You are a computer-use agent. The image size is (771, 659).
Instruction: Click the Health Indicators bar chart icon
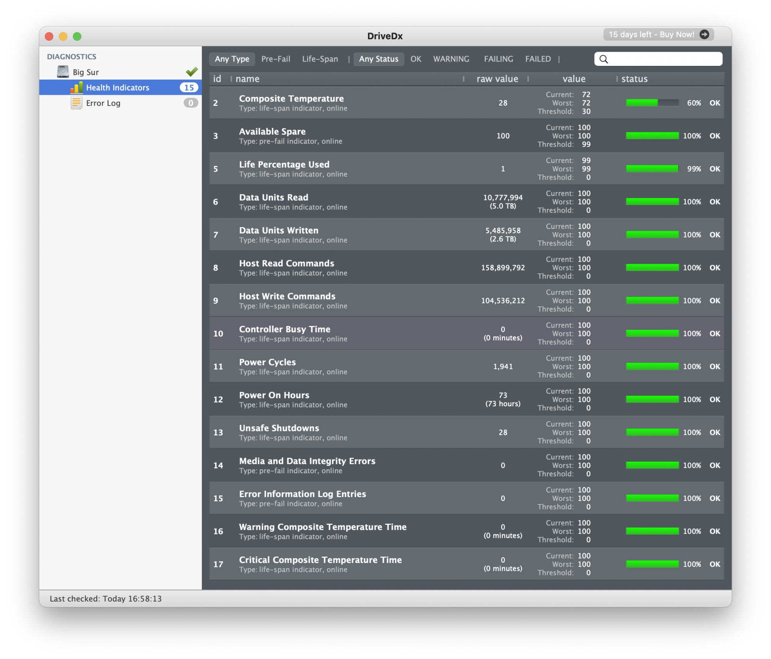(x=76, y=87)
